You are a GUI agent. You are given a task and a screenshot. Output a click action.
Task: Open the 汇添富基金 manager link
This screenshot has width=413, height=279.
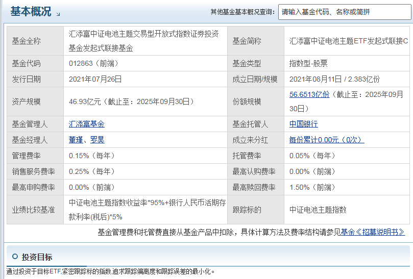click(87, 124)
